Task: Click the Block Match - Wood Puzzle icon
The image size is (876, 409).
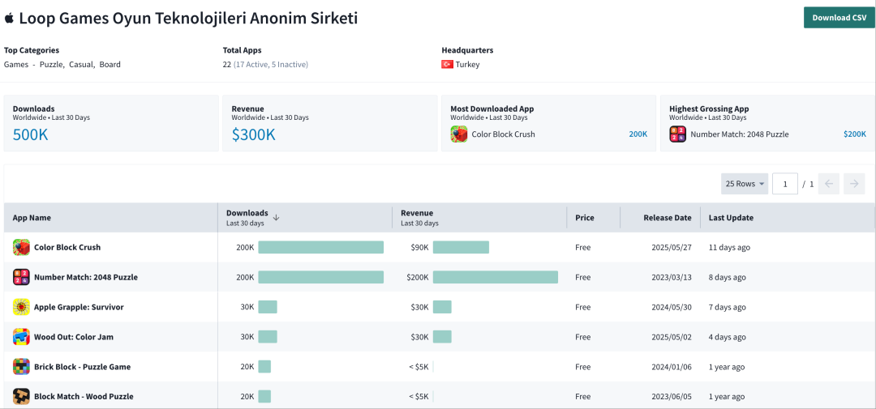Action: pyautogui.click(x=22, y=397)
